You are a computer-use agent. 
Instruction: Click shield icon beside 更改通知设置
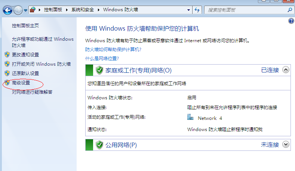(7, 55)
